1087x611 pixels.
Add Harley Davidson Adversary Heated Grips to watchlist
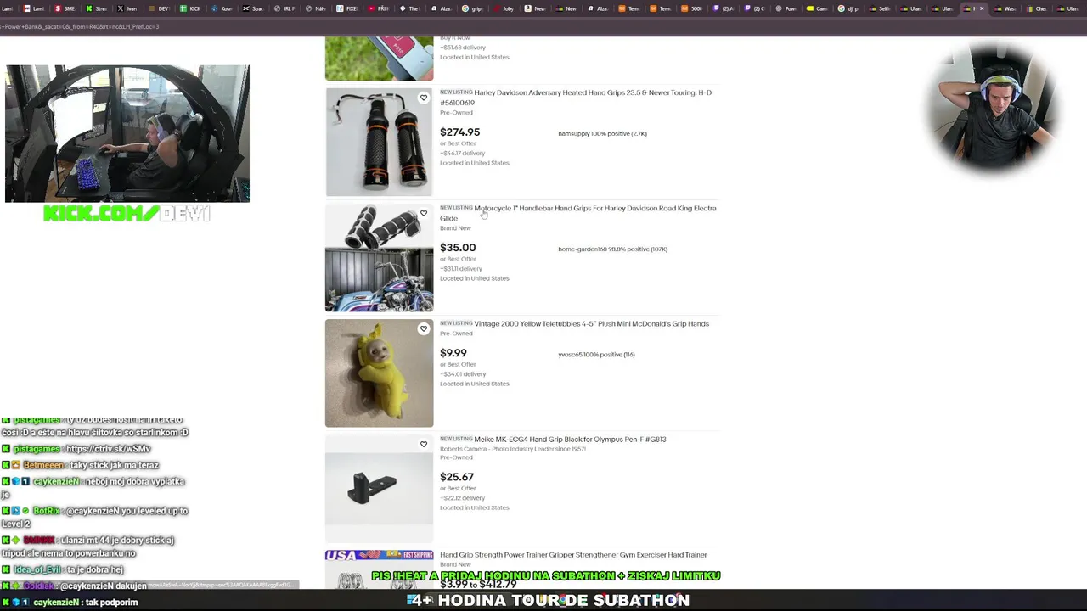point(424,98)
